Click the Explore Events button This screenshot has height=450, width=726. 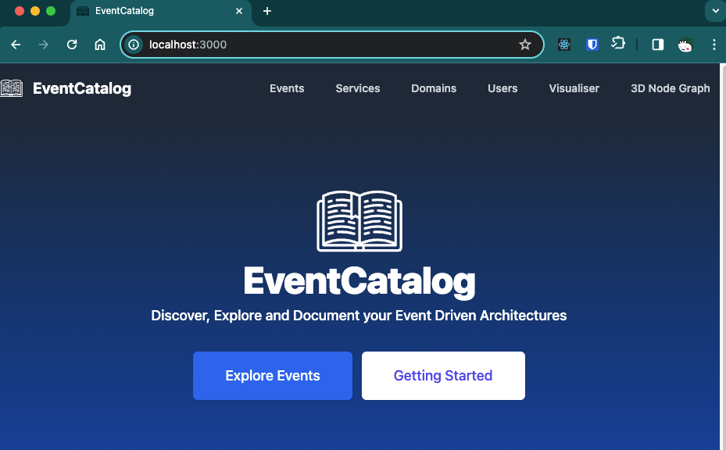pyautogui.click(x=272, y=376)
